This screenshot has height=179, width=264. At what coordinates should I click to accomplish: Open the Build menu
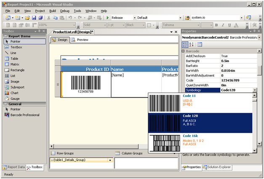pyautogui.click(x=53, y=11)
